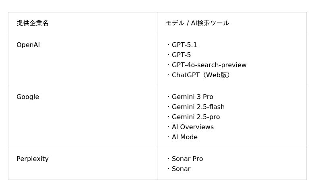This screenshot has height=192, width=322.
Task: Click the GPT-5 list entry
Action: tap(181, 55)
